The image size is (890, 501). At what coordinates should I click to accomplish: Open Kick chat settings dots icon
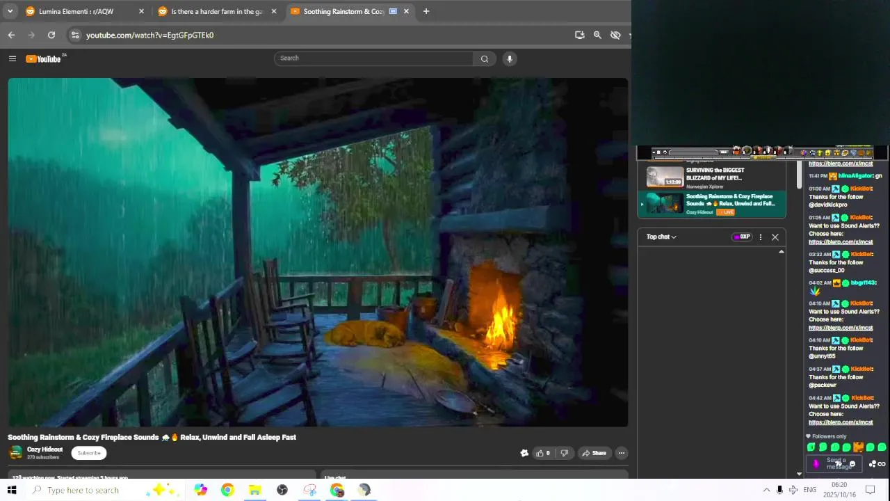coord(873,464)
